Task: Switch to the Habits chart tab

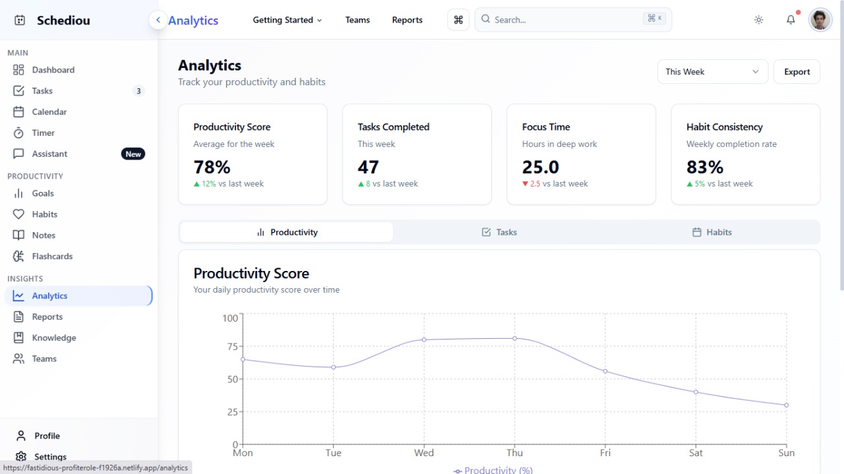Action: [712, 232]
